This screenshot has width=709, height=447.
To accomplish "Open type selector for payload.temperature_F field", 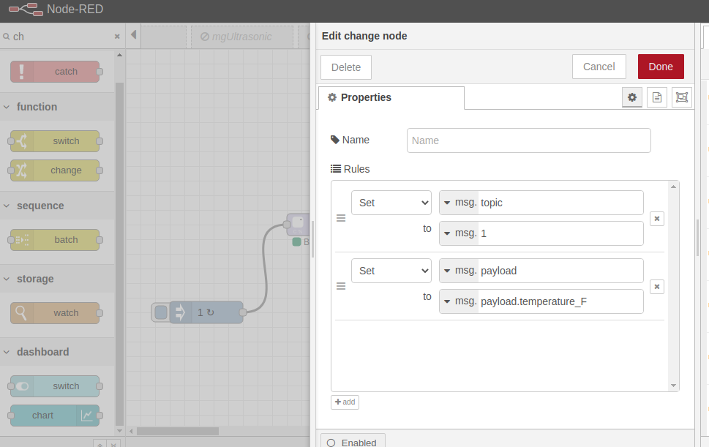I will point(448,301).
